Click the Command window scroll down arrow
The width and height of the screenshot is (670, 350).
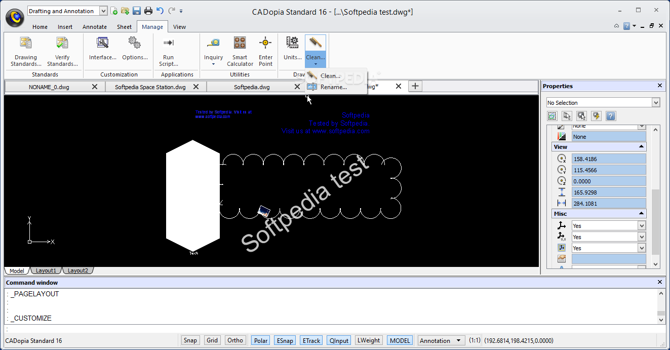[x=660, y=320]
